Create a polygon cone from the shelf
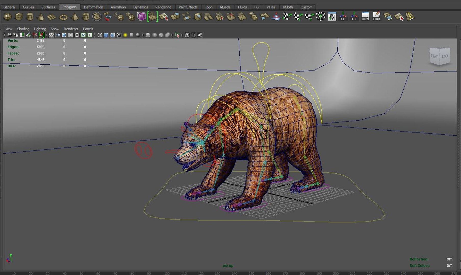The height and width of the screenshot is (275, 461). pos(41,17)
